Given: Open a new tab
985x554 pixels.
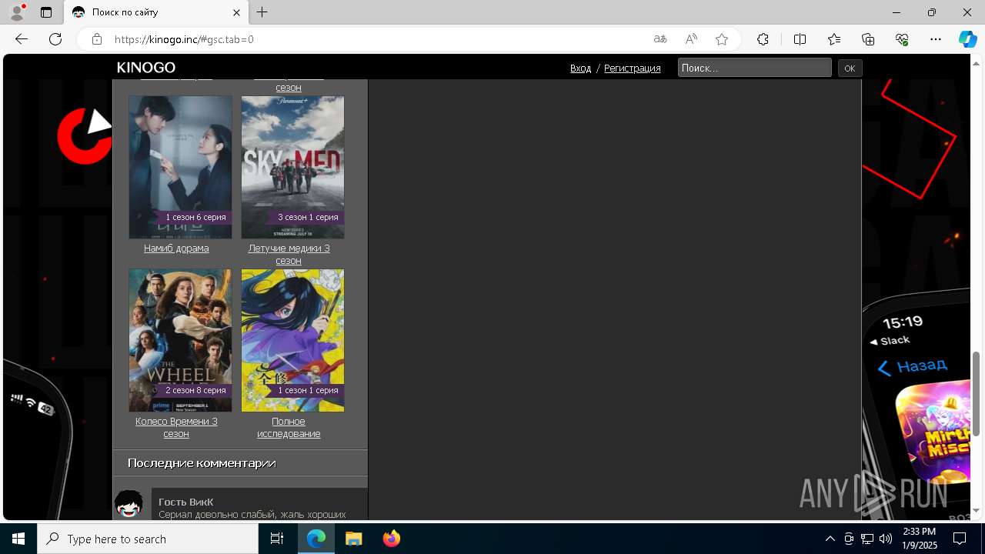Looking at the screenshot, I should 262,12.
